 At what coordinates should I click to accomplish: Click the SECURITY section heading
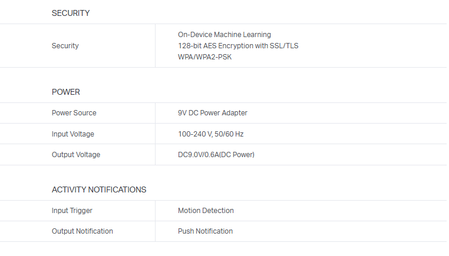click(71, 13)
